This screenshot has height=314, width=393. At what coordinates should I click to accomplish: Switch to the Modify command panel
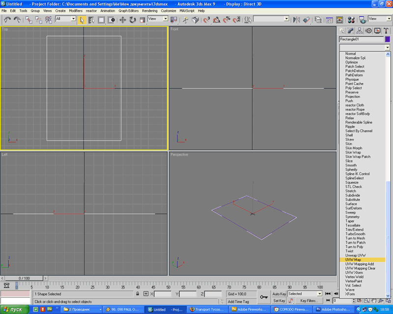pyautogui.click(x=351, y=31)
